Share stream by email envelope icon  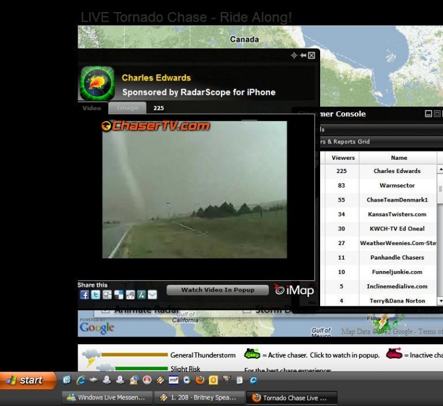(x=153, y=295)
